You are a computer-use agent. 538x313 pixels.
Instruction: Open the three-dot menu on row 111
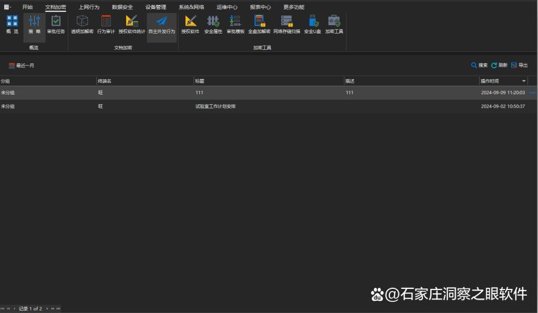[x=532, y=92]
